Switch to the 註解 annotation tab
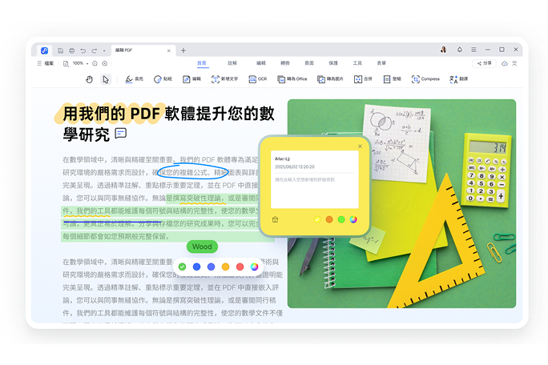This screenshot has height=365, width=548. point(232,63)
